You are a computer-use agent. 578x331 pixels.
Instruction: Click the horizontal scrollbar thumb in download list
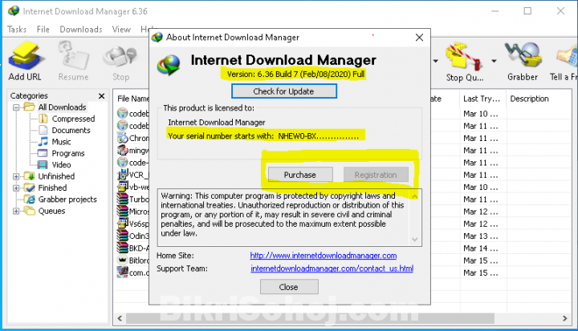click(x=310, y=318)
